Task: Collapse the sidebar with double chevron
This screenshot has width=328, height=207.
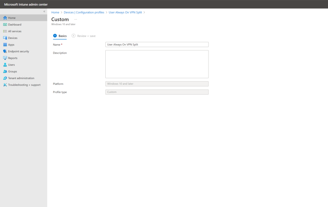Action: [x=44, y=12]
